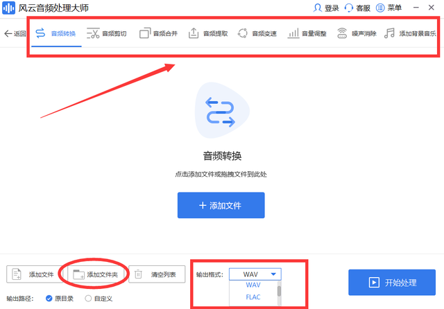Click the 点击添加文件或拖拽文件到此处 hint text
This screenshot has height=309, width=444.
click(x=221, y=174)
